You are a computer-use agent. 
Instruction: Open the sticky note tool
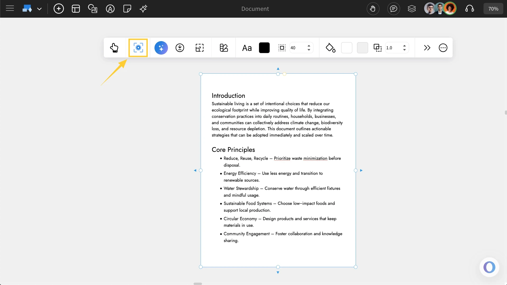click(x=127, y=8)
